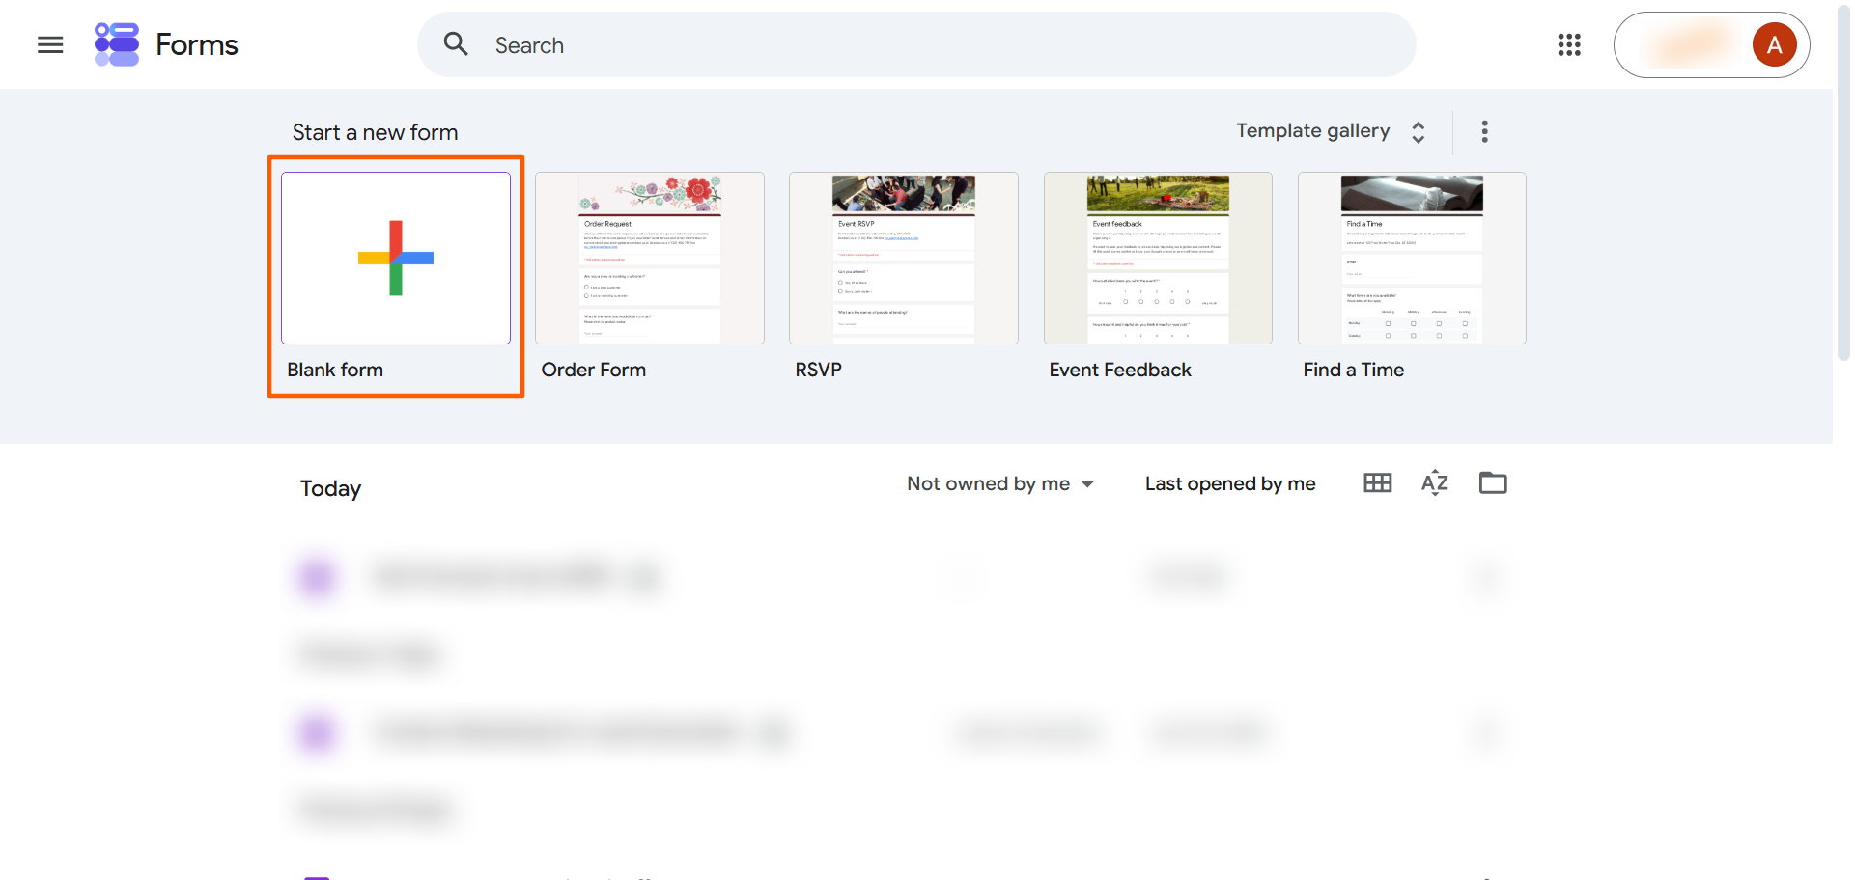The height and width of the screenshot is (880, 1855).
Task: Click the "Last opened by me" column header
Action: pos(1230,483)
